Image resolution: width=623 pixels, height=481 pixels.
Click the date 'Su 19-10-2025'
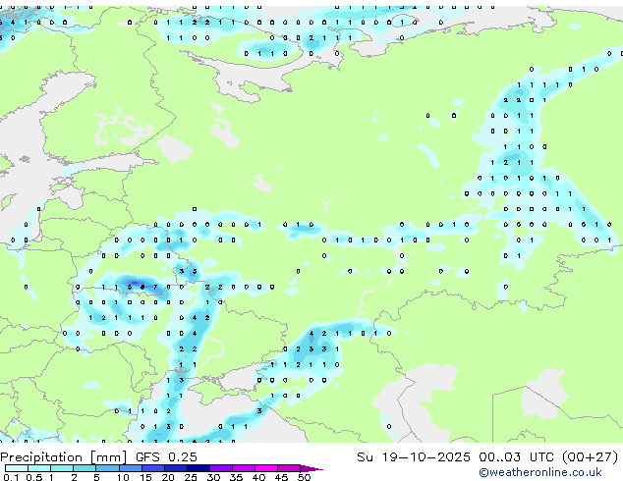[414, 457]
